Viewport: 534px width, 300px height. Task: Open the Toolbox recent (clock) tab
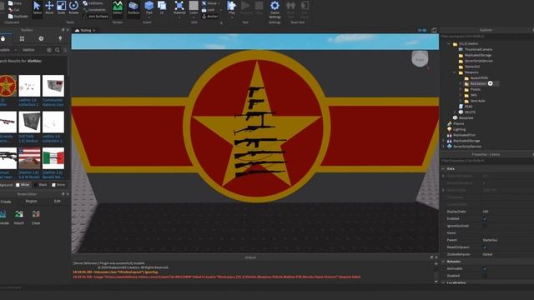click(41, 39)
